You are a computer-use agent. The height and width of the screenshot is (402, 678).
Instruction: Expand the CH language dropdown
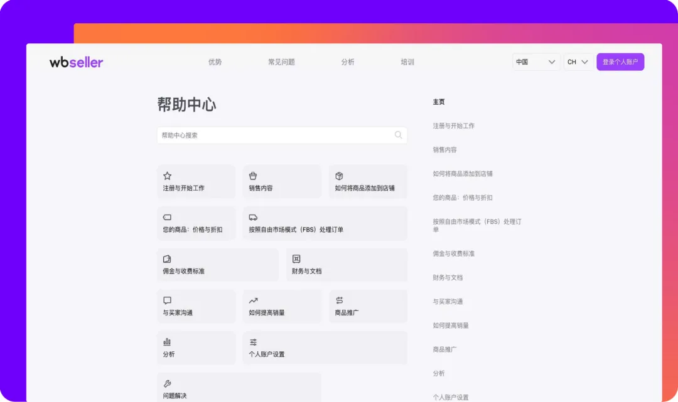578,62
